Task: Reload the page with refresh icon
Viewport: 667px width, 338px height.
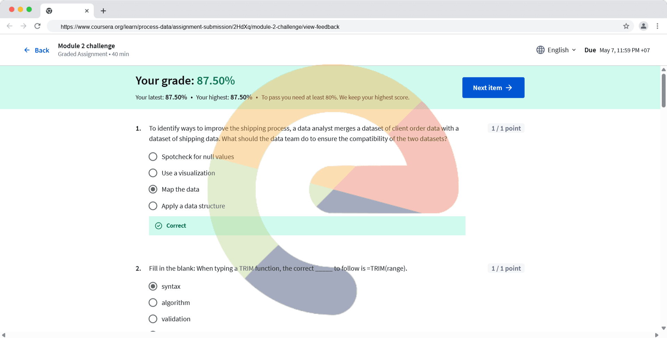Action: tap(38, 26)
